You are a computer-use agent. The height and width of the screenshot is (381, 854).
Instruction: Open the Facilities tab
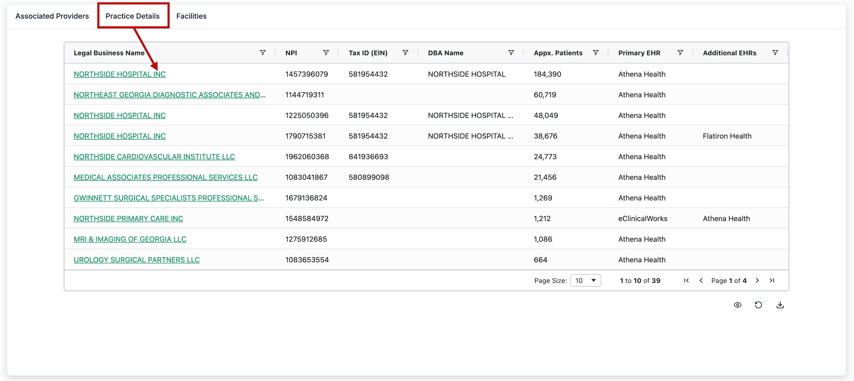click(191, 16)
